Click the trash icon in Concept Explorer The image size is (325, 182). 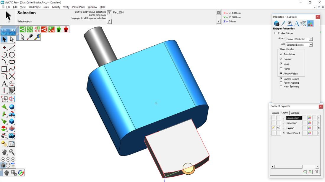317,172
